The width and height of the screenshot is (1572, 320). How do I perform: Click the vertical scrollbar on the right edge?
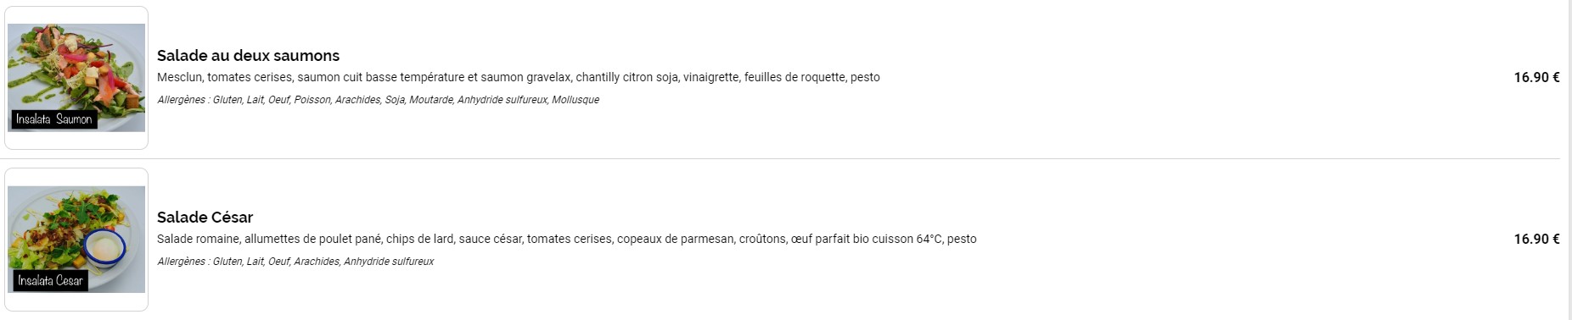(1567, 160)
